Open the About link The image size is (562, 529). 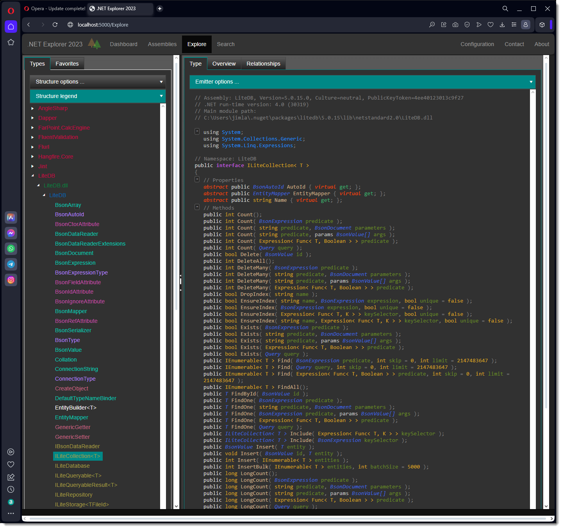tap(542, 44)
